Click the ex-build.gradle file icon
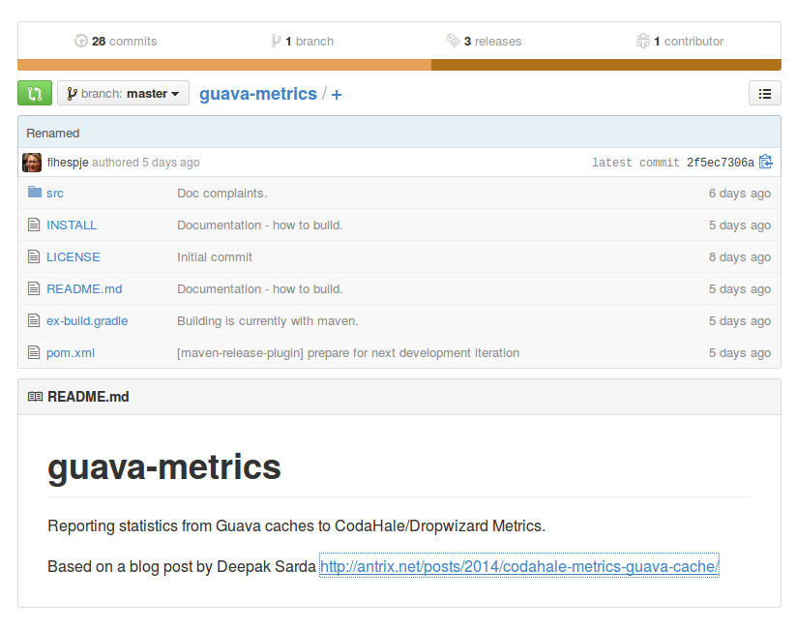Viewport: 796px width, 630px height. coord(34,320)
